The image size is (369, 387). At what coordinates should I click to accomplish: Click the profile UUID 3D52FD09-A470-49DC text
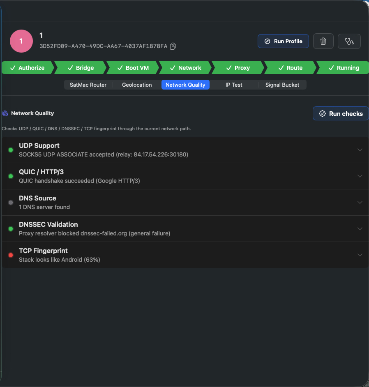pyautogui.click(x=104, y=46)
